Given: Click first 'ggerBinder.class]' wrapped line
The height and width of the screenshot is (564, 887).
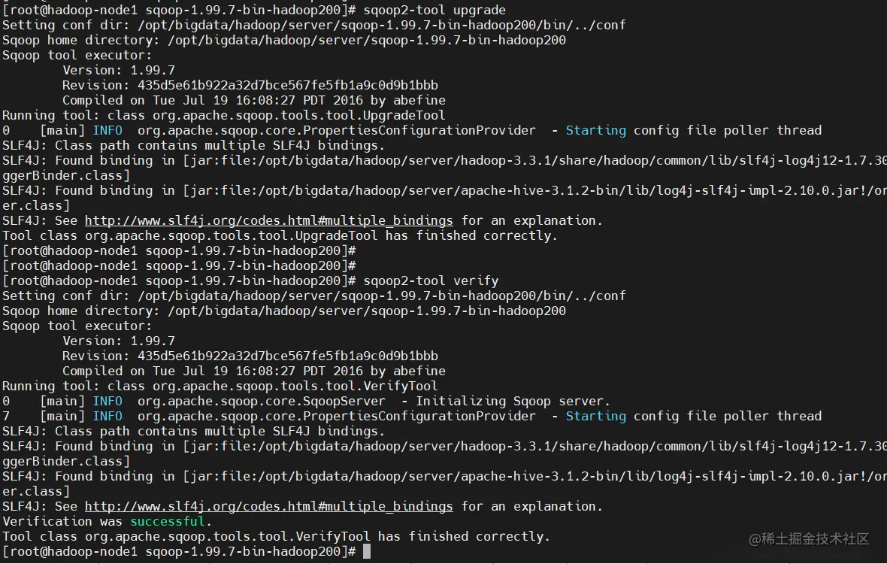Looking at the screenshot, I should pyautogui.click(x=66, y=175).
